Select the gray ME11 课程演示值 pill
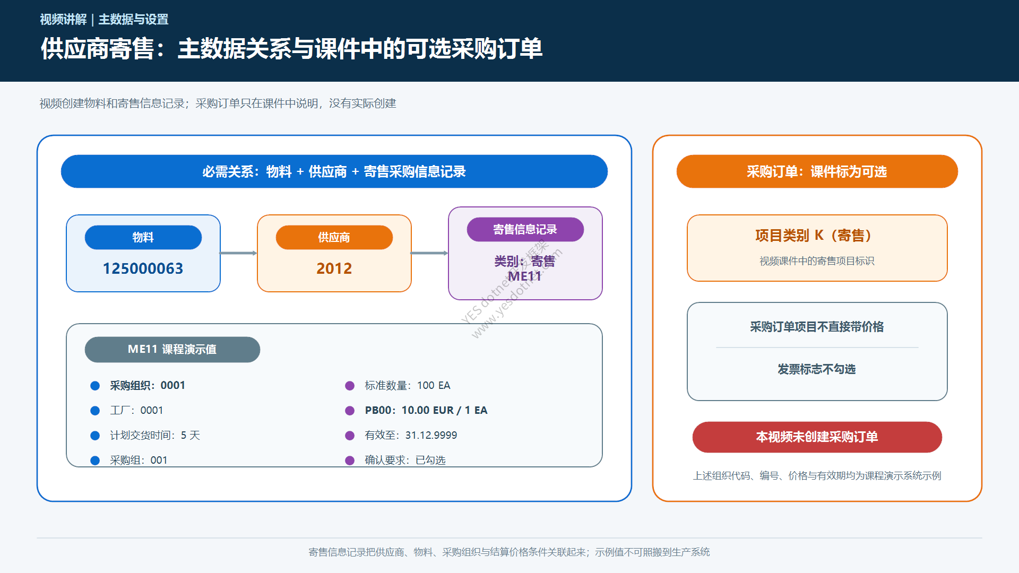The width and height of the screenshot is (1019, 573). pos(172,349)
